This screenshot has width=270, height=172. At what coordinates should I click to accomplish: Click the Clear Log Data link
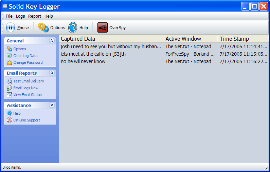tap(25, 56)
